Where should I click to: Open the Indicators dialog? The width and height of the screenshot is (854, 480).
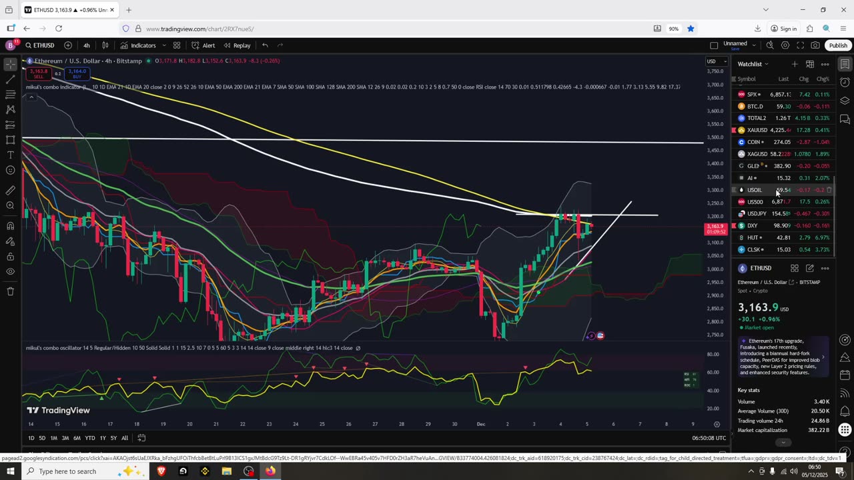[x=138, y=45]
